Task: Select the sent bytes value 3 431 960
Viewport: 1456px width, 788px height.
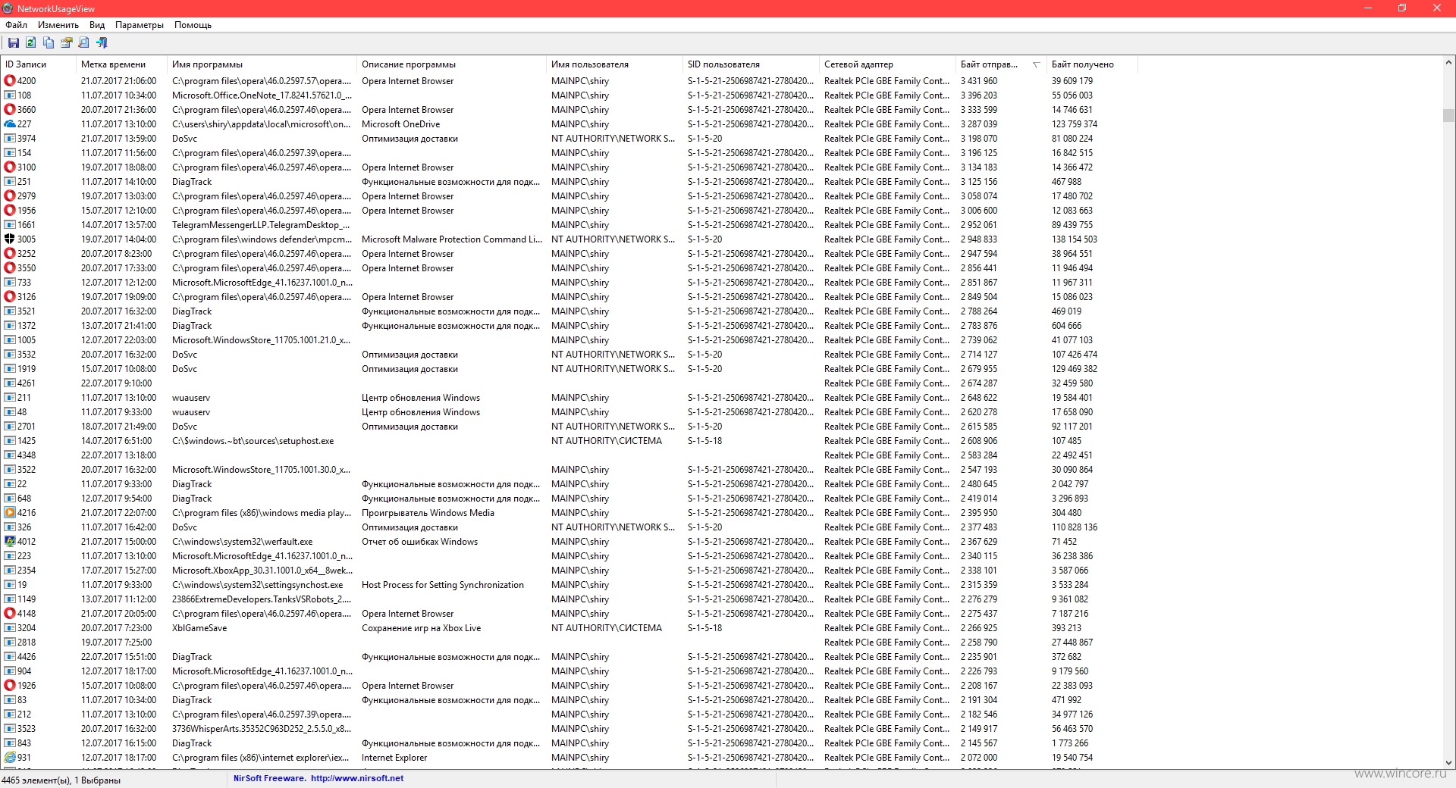Action: [979, 80]
